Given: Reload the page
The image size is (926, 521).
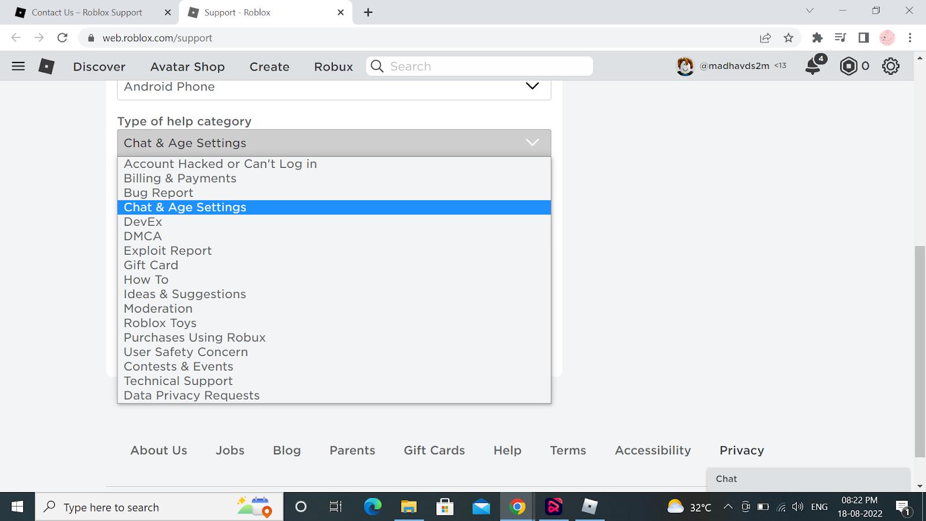Looking at the screenshot, I should click(x=63, y=38).
